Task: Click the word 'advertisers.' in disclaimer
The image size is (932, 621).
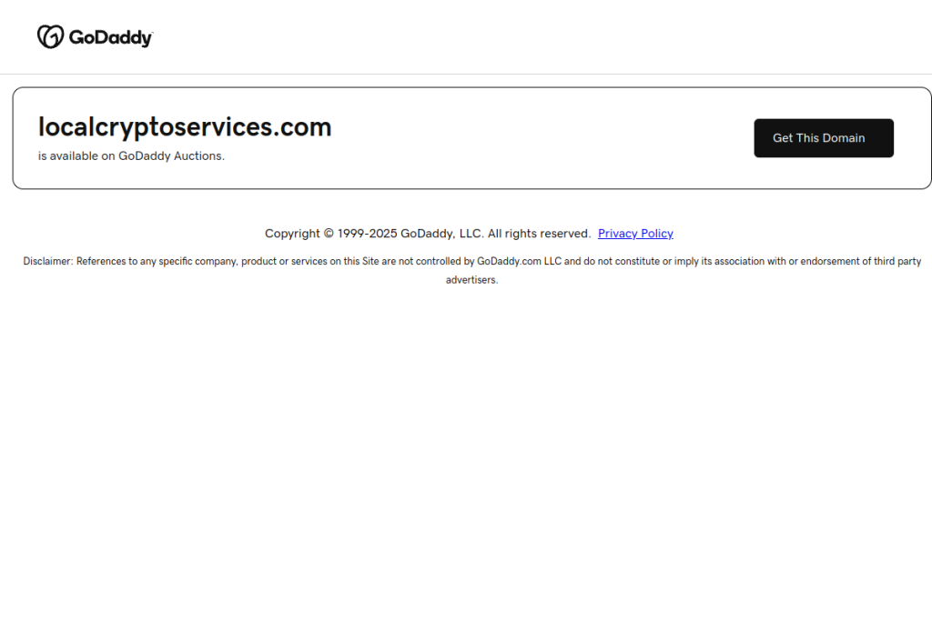Action: 472,280
